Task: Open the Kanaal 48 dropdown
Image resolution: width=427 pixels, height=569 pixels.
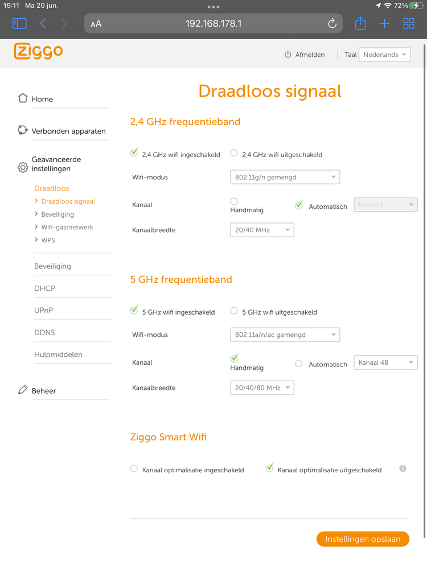Action: pos(385,362)
